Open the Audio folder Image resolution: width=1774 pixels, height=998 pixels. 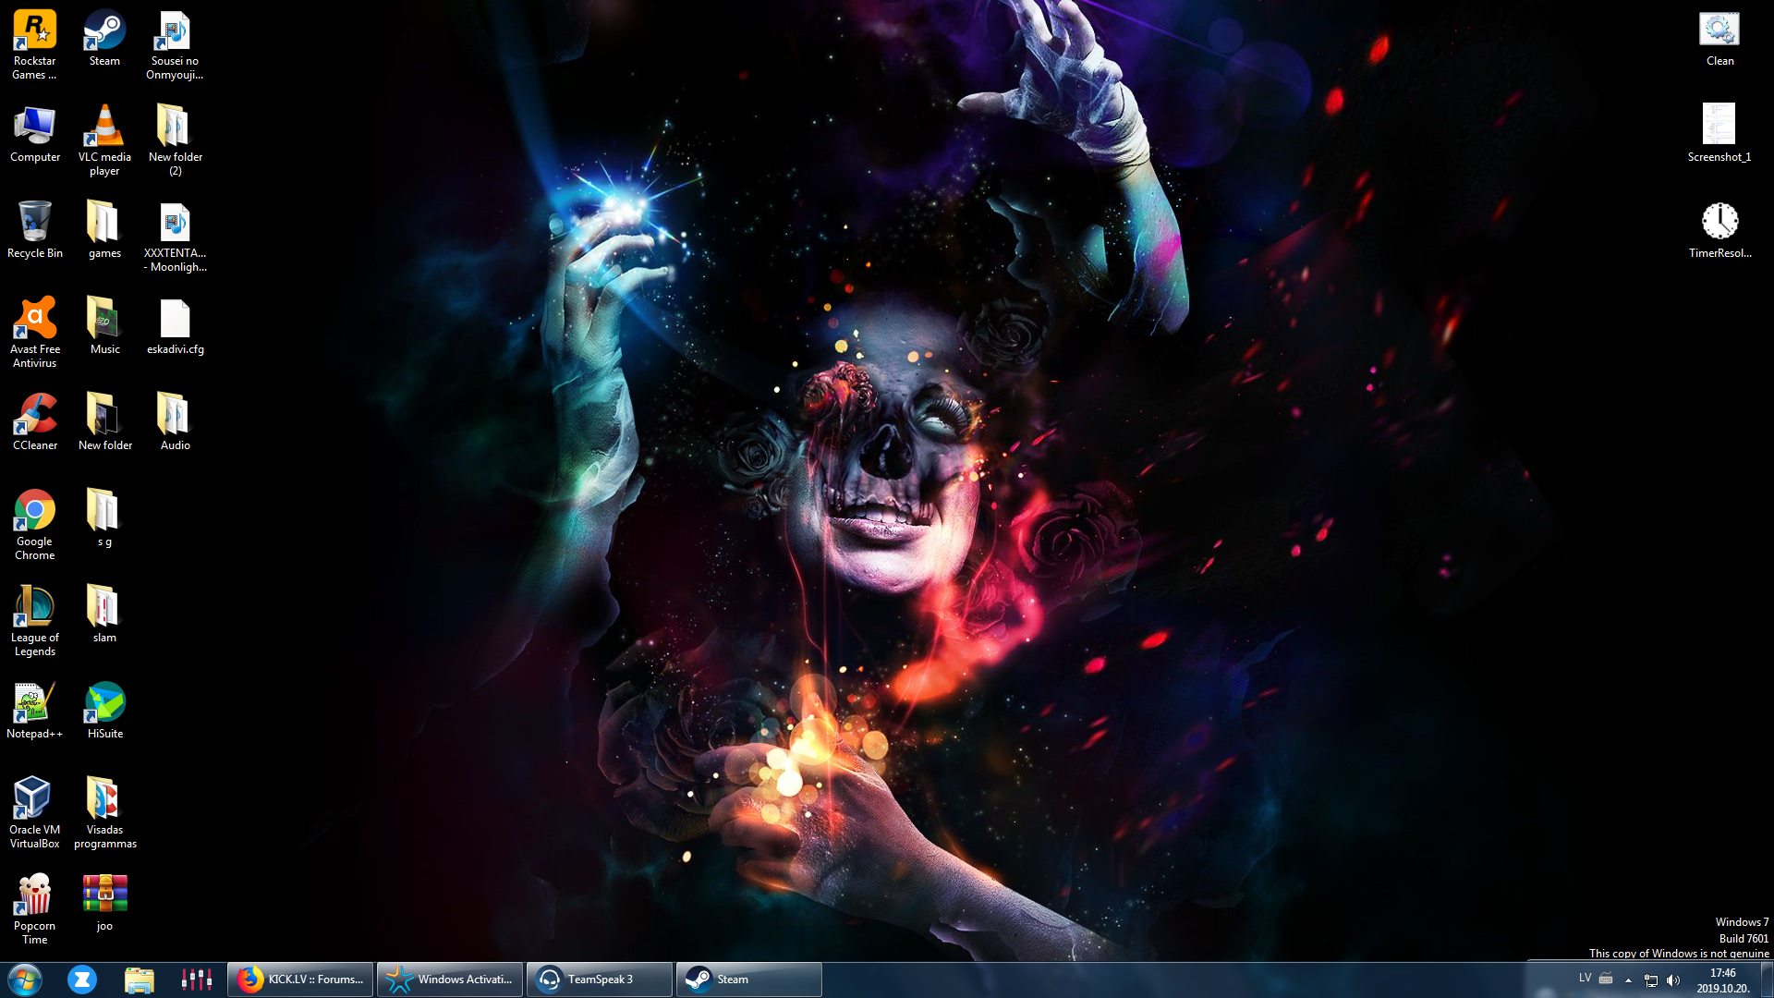point(175,422)
